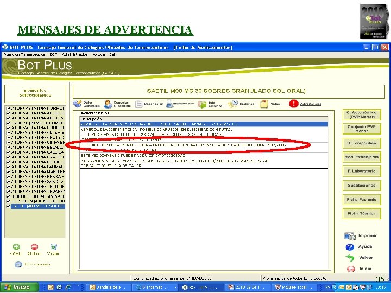
Task: Select warning 'ESTE MEDICAMENTO PUEDE PRODUCIR OTOTOXICIDAD'
Action: pyautogui.click(x=204, y=156)
